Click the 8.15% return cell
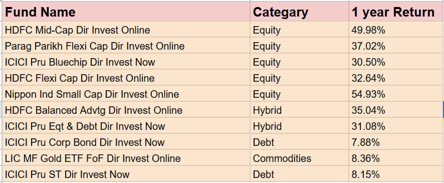The height and width of the screenshot is (183, 444). [x=396, y=174]
